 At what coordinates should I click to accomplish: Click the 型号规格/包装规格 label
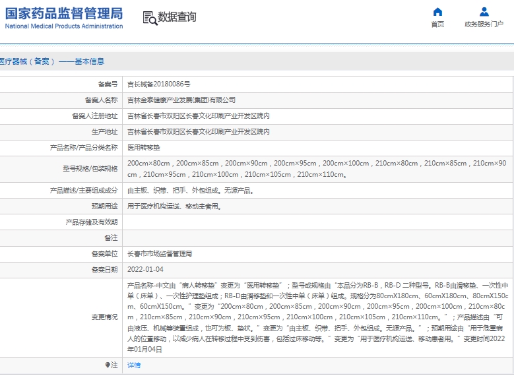coord(90,169)
